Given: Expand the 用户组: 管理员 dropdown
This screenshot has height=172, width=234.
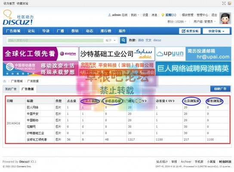Looking at the screenshot, I should click(x=204, y=21).
